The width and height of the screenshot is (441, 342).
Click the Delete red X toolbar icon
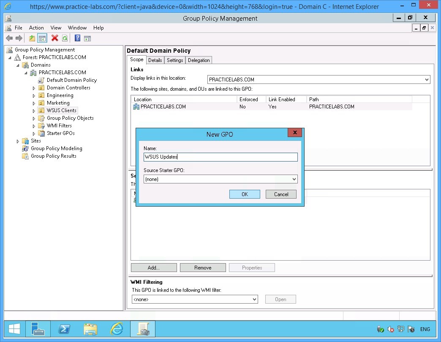[54, 38]
